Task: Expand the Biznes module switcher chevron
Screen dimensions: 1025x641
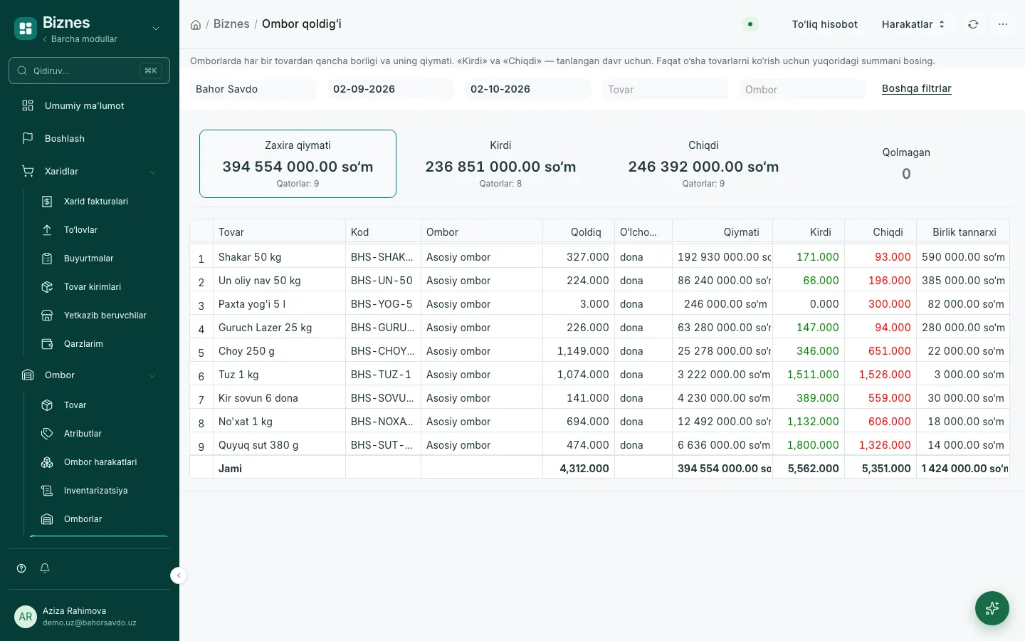Action: coord(156,28)
